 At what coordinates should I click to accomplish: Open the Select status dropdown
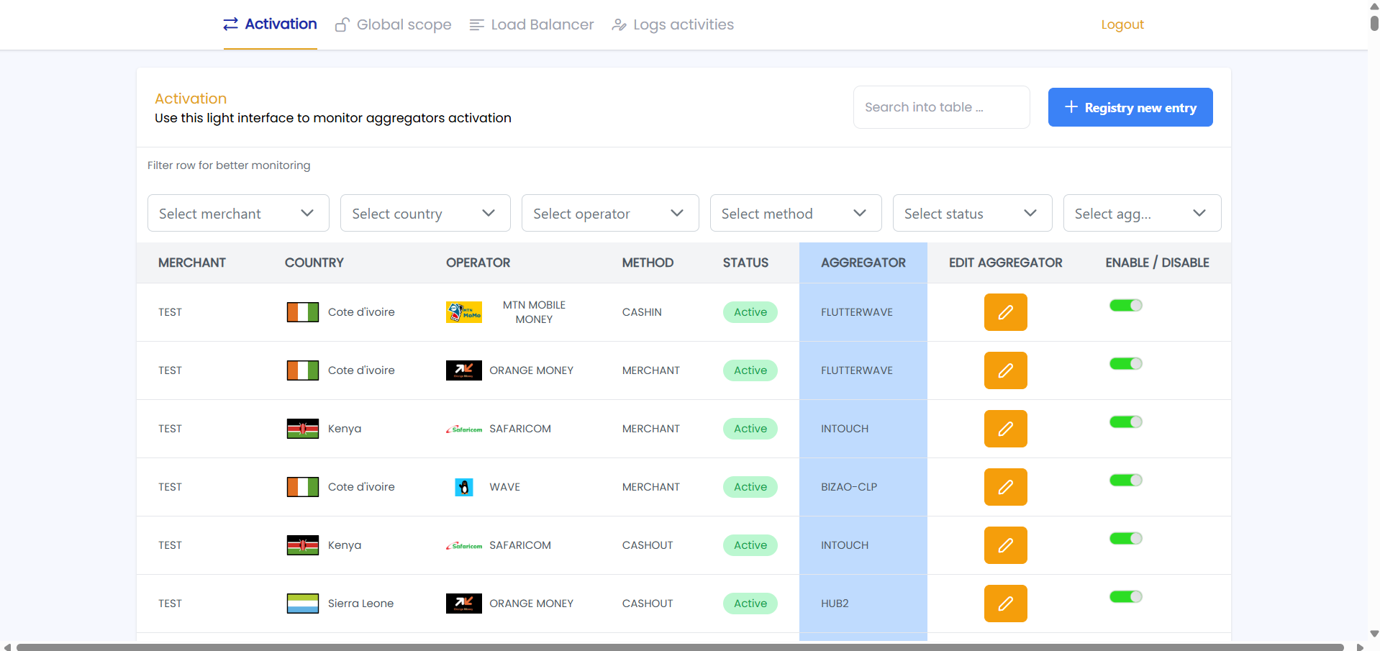coord(971,214)
